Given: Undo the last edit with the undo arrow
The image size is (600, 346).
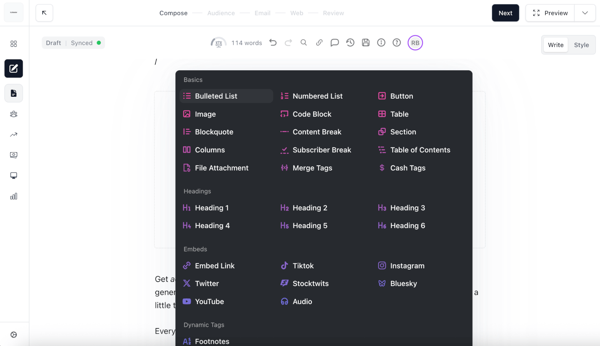Looking at the screenshot, I should point(273,43).
